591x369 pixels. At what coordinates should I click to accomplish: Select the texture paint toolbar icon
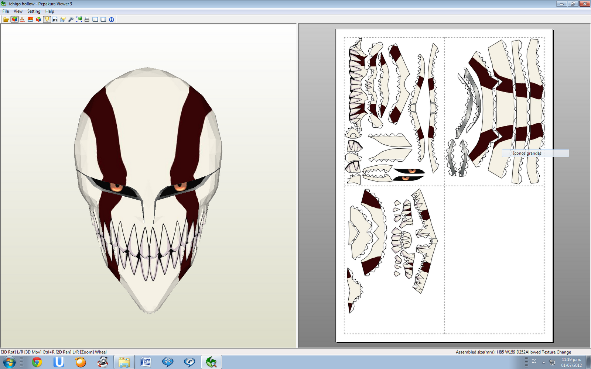[x=22, y=19]
